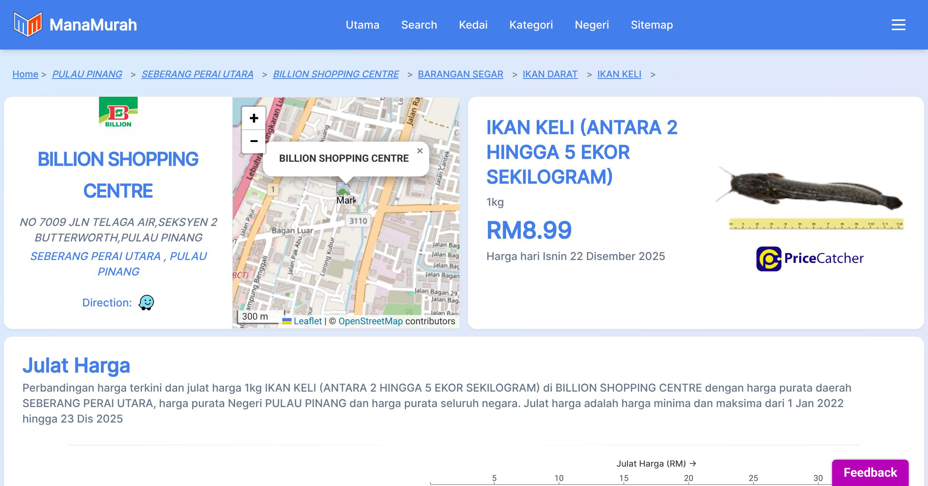Open the Negeri navigation item
The image size is (928, 486).
click(x=592, y=25)
